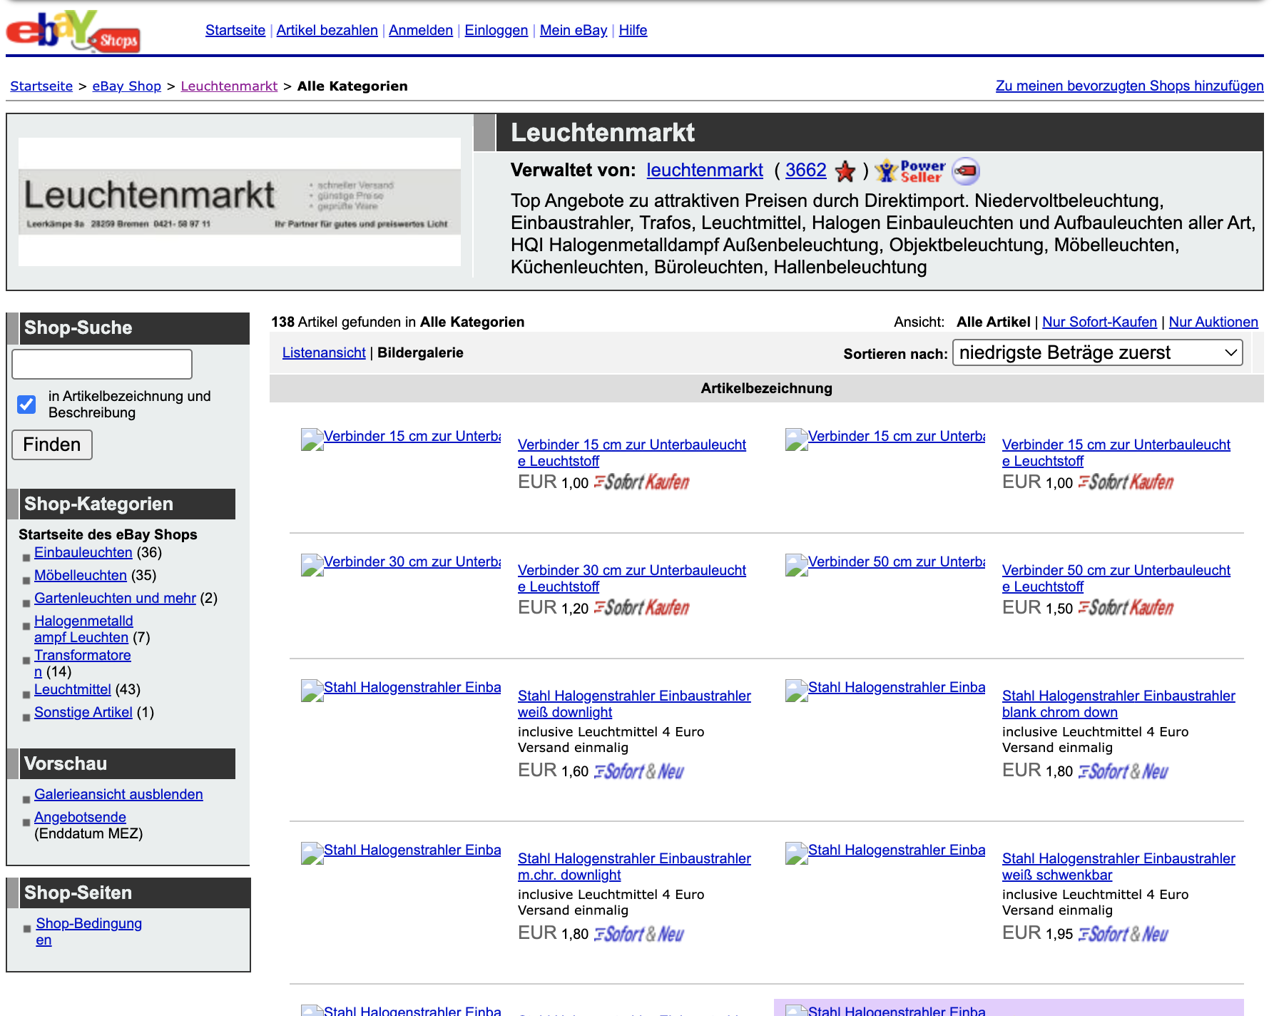Click Sofort Kaufen icon for Verbinder 50 cm
This screenshot has width=1274, height=1016.
pyautogui.click(x=1126, y=608)
